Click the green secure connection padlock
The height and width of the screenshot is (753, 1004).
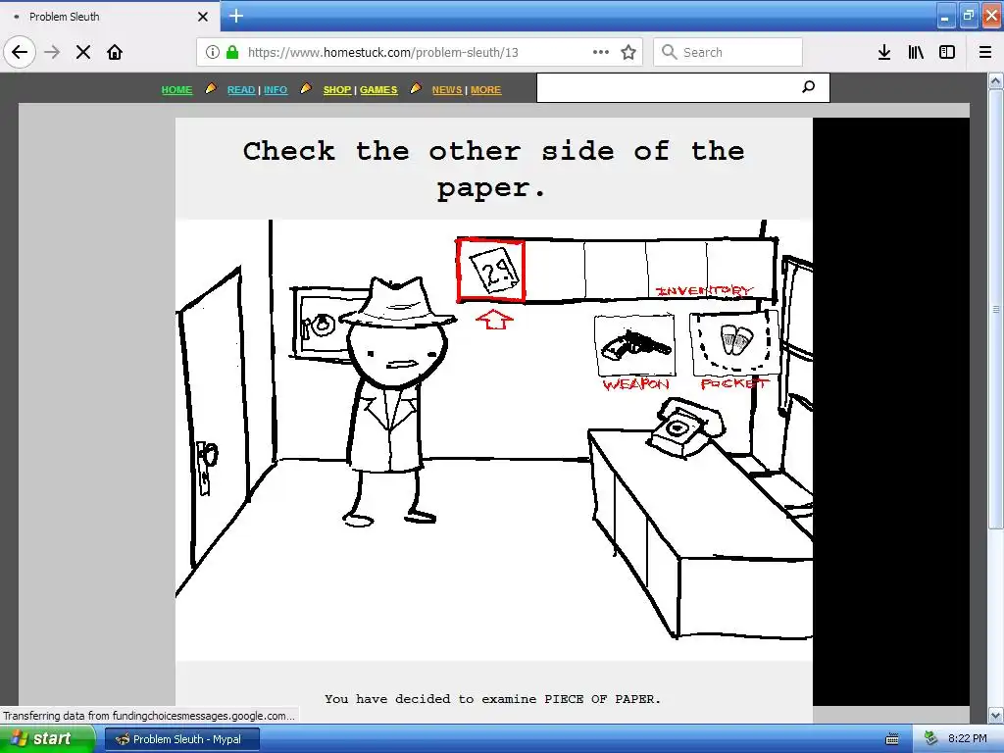231,52
